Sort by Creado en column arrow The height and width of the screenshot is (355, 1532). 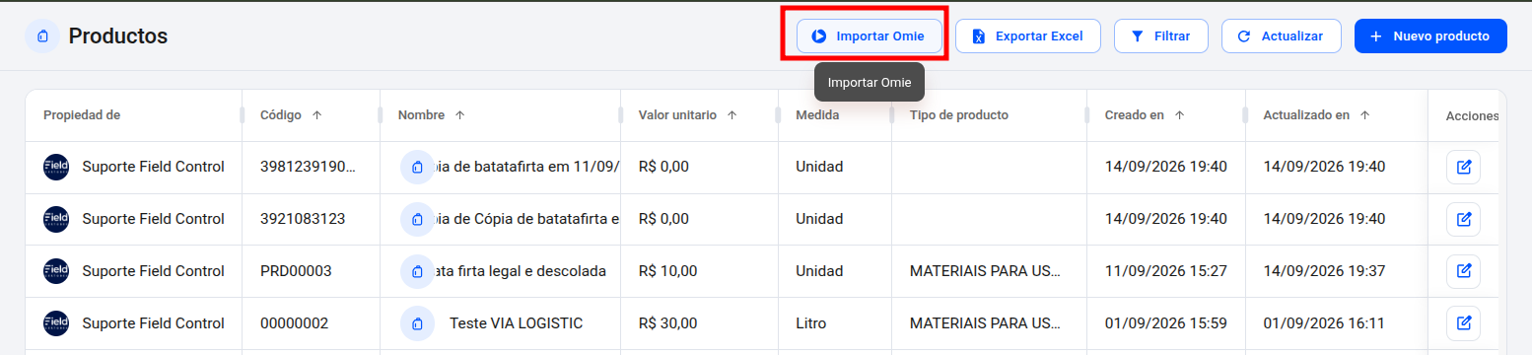[x=1179, y=115]
